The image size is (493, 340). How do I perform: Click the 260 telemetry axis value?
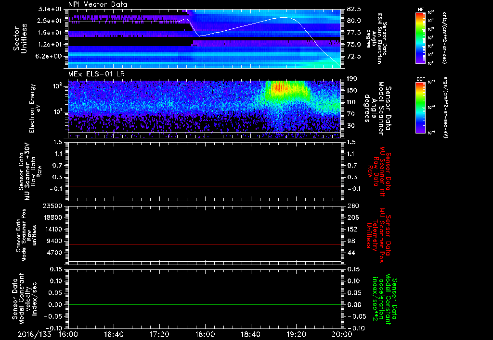352,206
